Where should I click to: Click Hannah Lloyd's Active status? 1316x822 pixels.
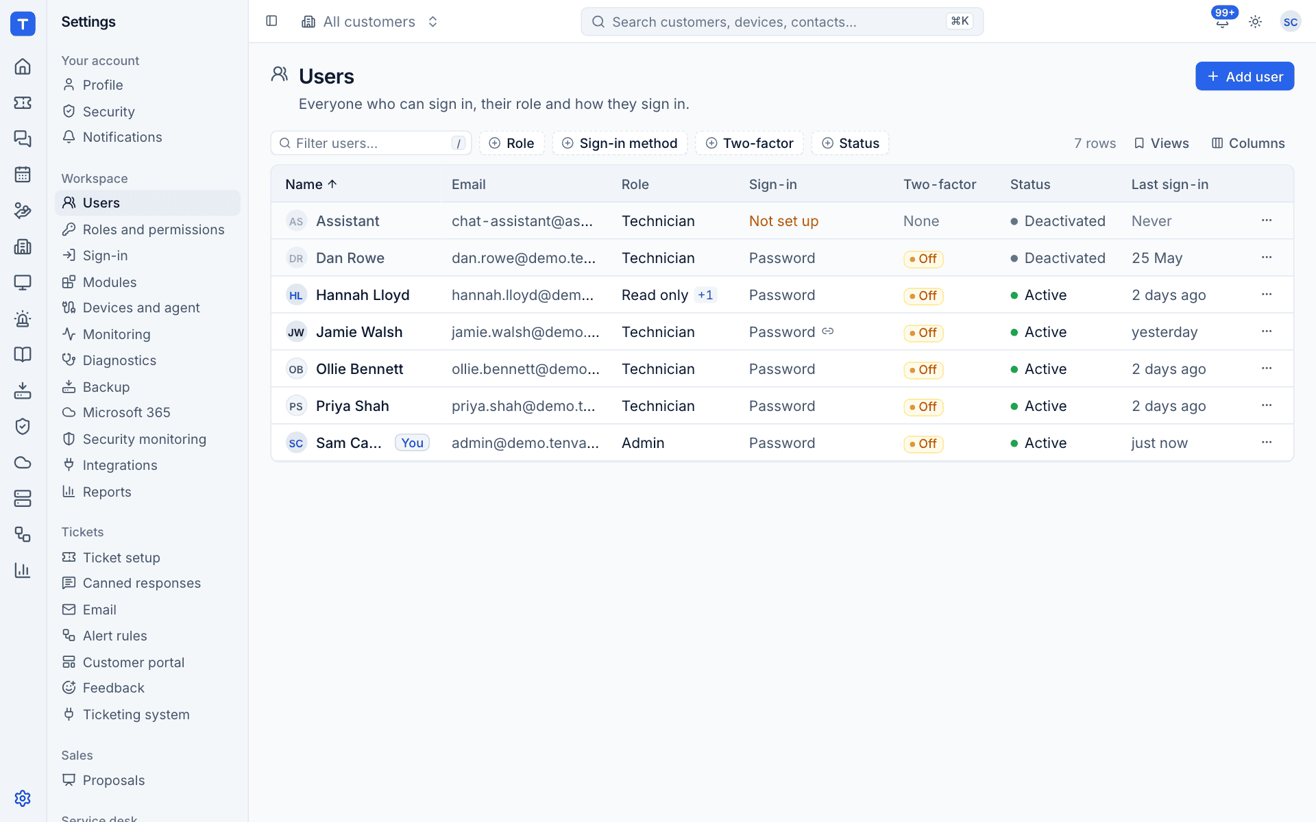[x=1038, y=295]
